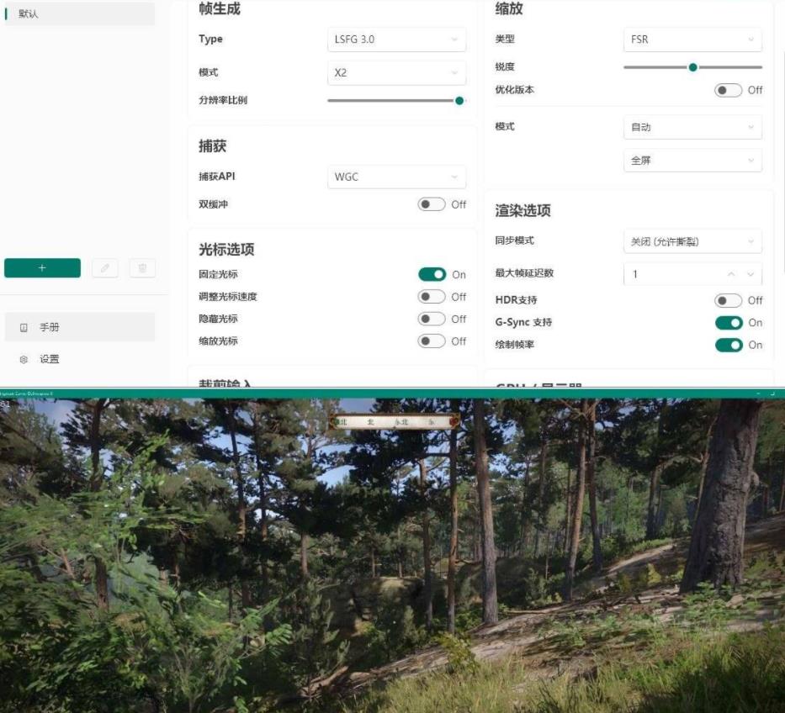This screenshot has width=785, height=713.
Task: Turn off the 绘制帧率 switch
Action: (x=729, y=345)
